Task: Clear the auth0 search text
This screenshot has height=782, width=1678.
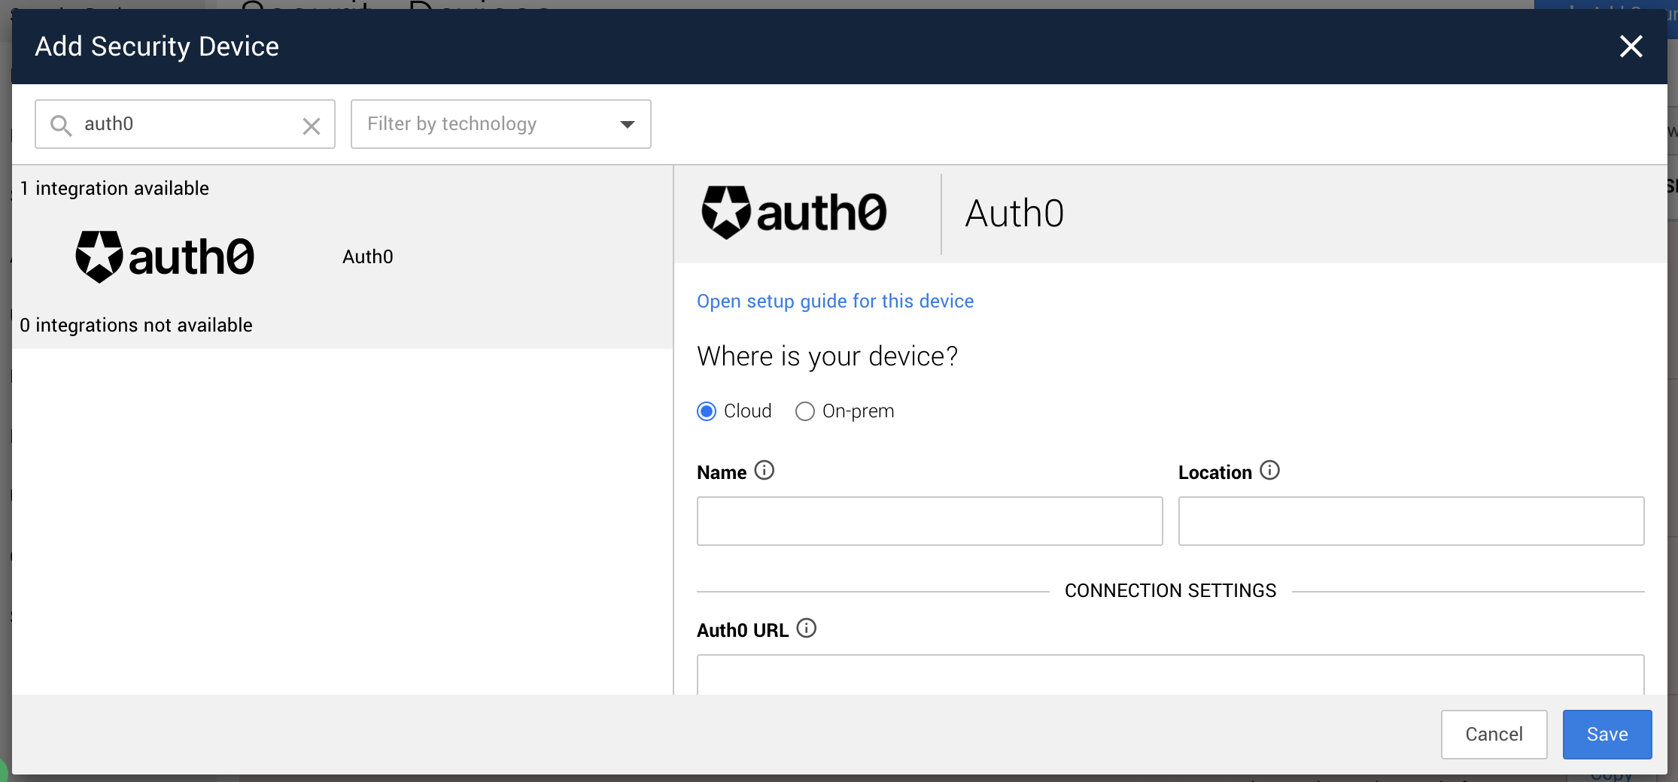Action: tap(312, 126)
